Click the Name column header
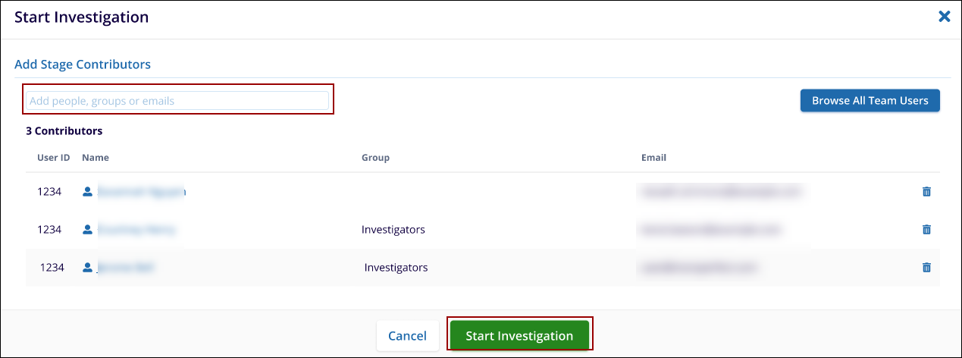Image resolution: width=962 pixels, height=358 pixels. [x=96, y=158]
